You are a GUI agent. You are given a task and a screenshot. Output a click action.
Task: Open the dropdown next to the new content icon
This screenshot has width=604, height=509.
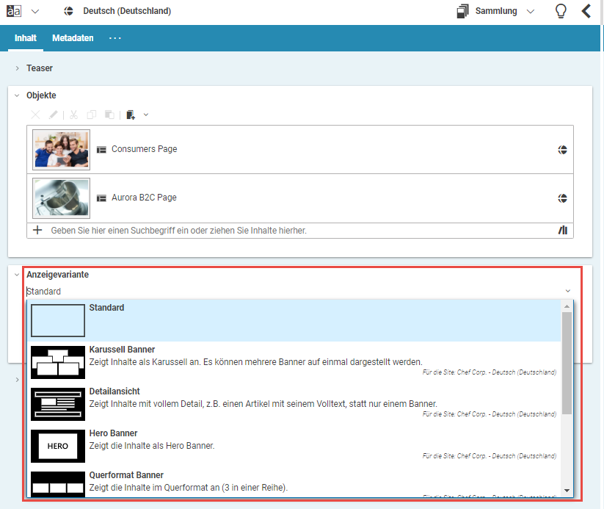coord(145,115)
